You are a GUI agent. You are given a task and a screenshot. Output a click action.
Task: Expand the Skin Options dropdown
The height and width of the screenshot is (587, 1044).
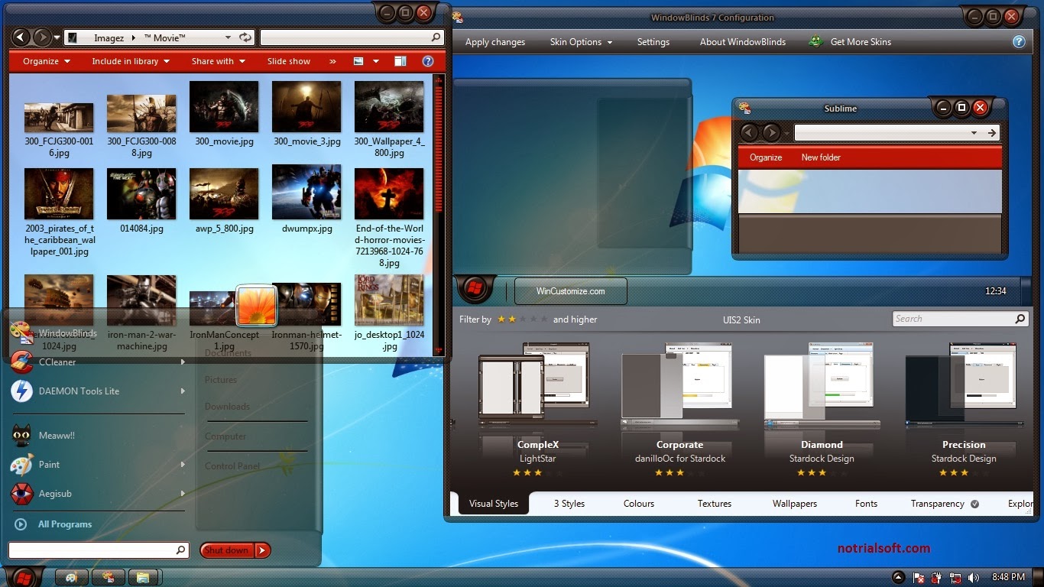tap(581, 42)
